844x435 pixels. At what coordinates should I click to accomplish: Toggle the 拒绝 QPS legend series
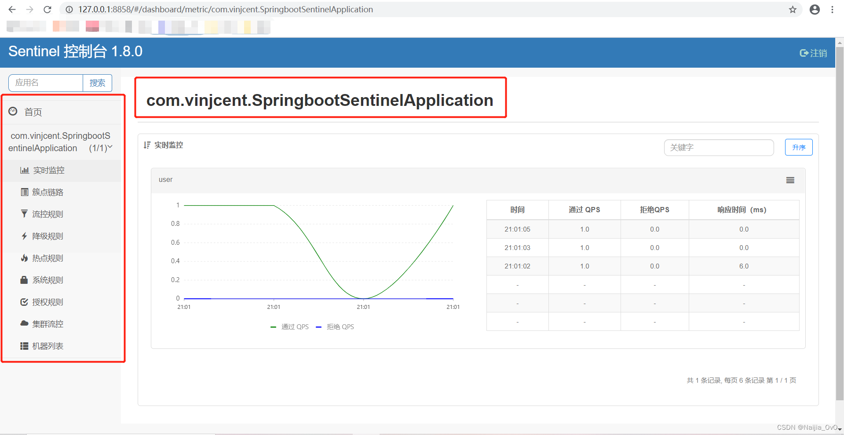point(335,327)
